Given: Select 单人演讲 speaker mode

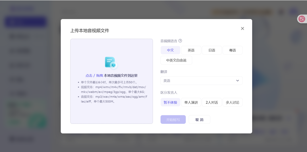Looking at the screenshot, I should [x=191, y=102].
